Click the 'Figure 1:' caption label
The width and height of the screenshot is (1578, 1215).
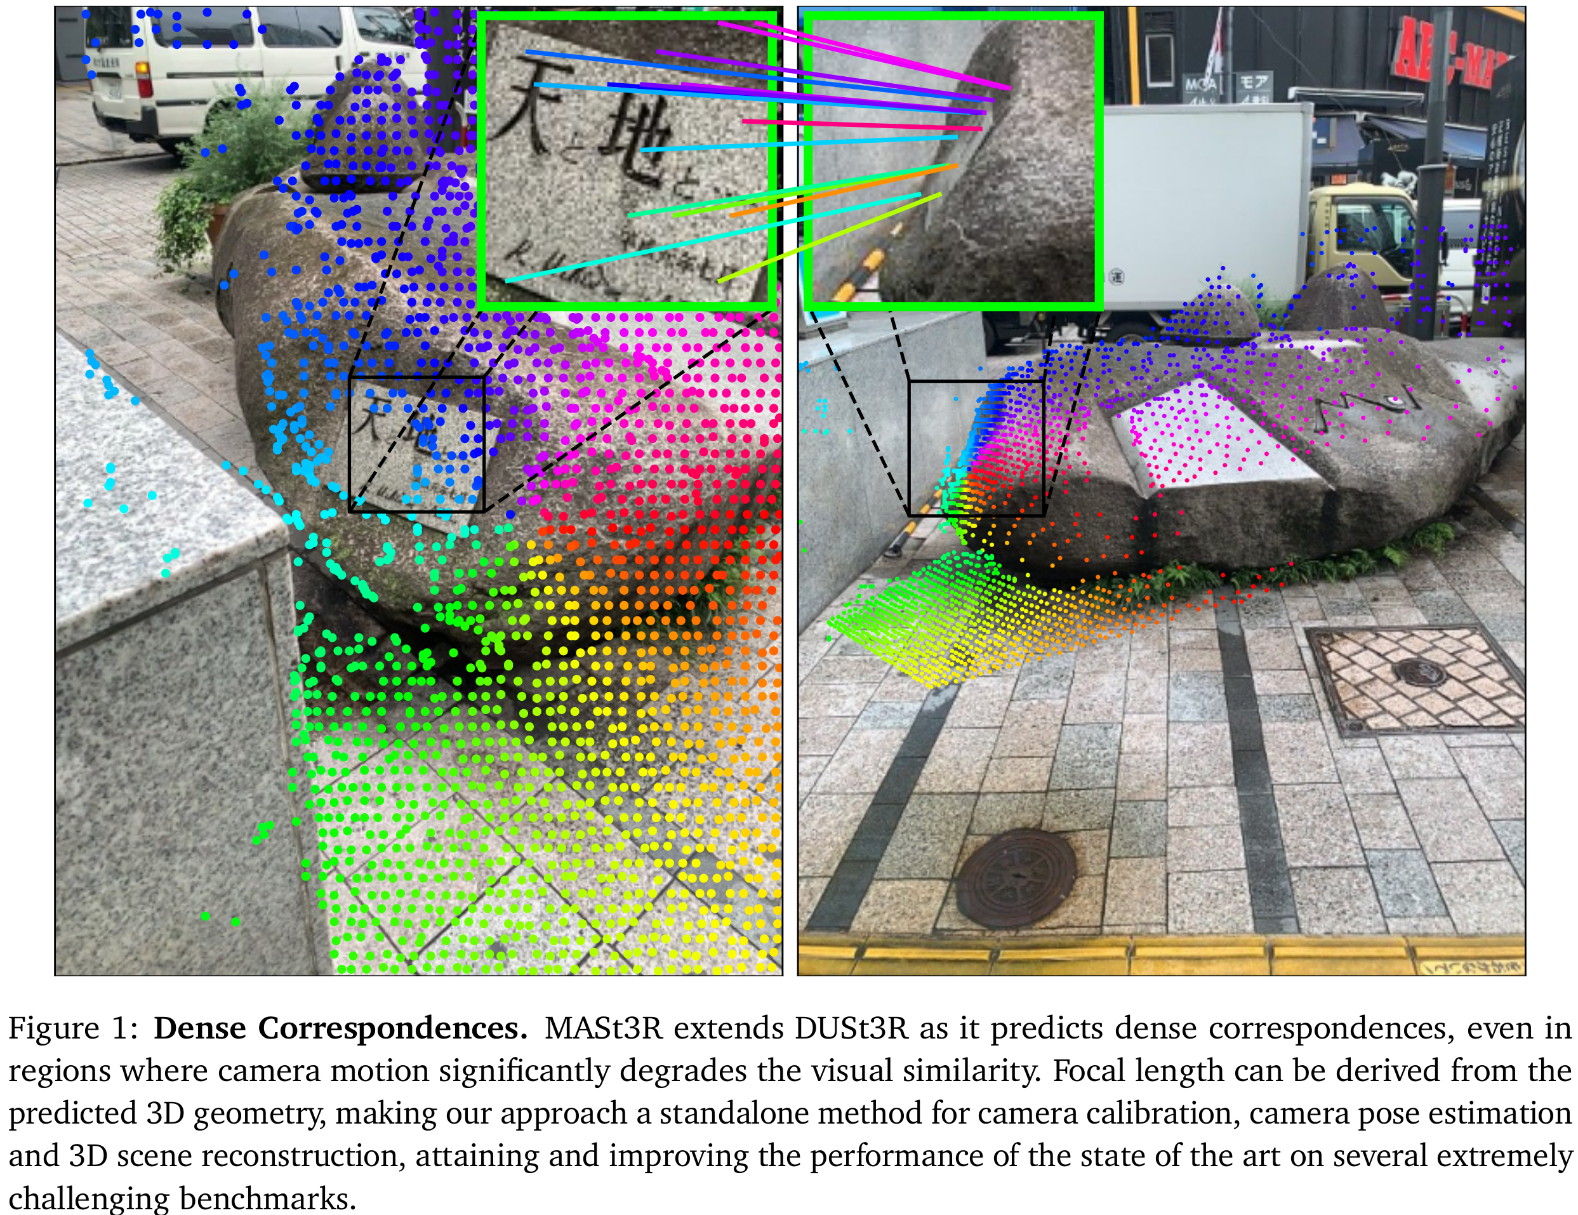pos(72,1029)
